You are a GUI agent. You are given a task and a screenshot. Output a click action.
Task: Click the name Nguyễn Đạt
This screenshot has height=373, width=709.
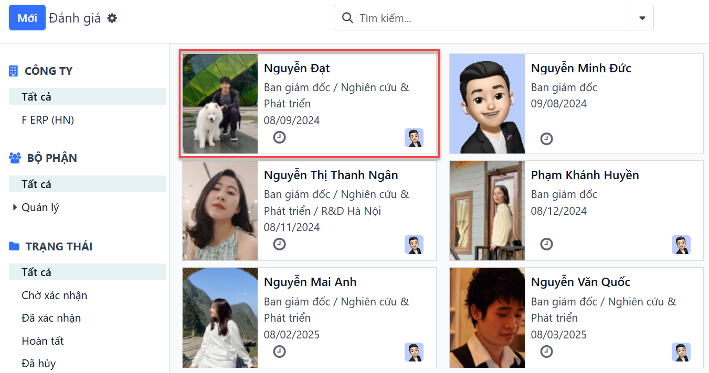pos(297,69)
